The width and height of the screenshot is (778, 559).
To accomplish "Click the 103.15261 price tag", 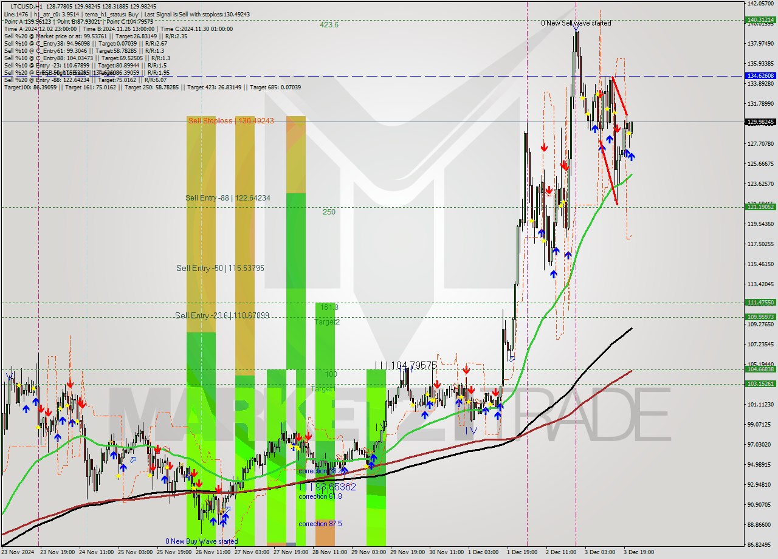I will click(760, 384).
